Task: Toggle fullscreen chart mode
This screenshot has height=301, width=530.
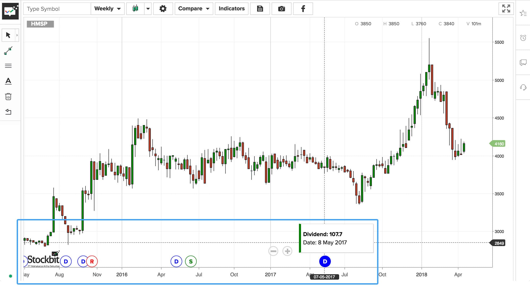Action: click(506, 9)
